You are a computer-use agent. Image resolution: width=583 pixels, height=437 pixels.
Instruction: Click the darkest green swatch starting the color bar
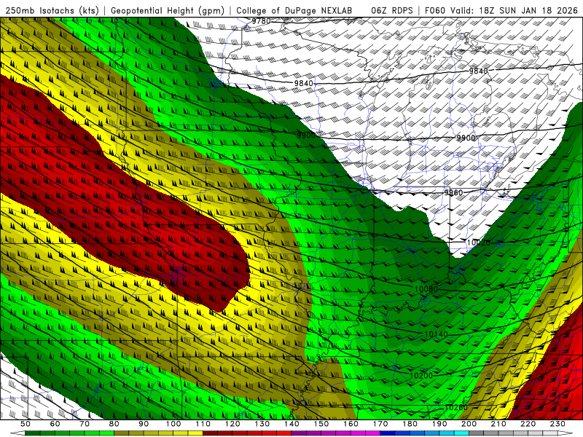[x=33, y=433]
